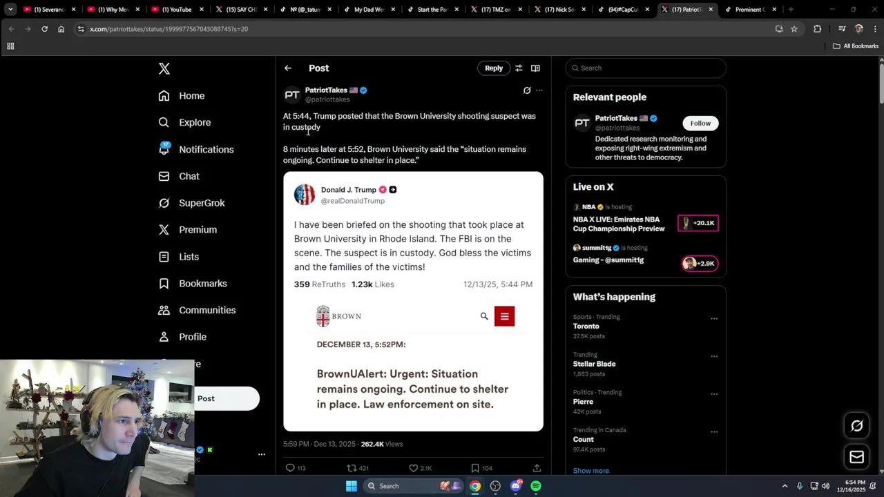The height and width of the screenshot is (497, 884).
Task: Open a new browser tab
Action: click(791, 9)
